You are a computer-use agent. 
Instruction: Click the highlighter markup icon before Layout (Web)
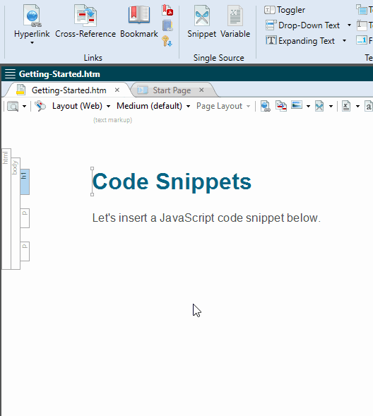pyautogui.click(x=40, y=106)
